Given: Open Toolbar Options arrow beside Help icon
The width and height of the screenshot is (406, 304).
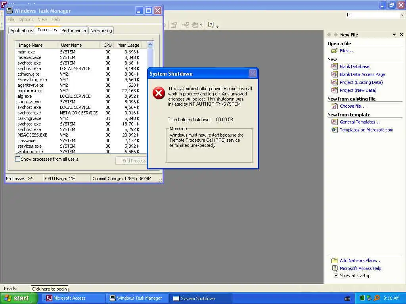Looking at the screenshot, I should click(x=217, y=26).
